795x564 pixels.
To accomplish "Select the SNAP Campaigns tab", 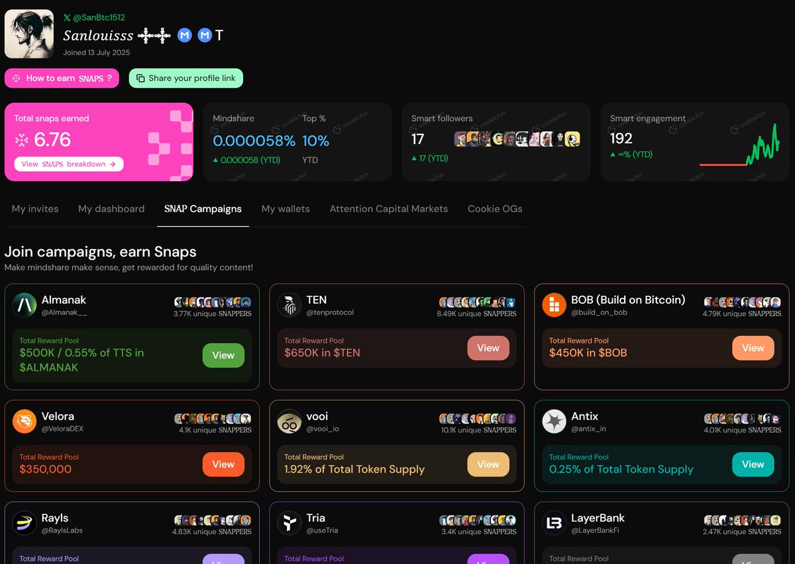I will point(203,209).
